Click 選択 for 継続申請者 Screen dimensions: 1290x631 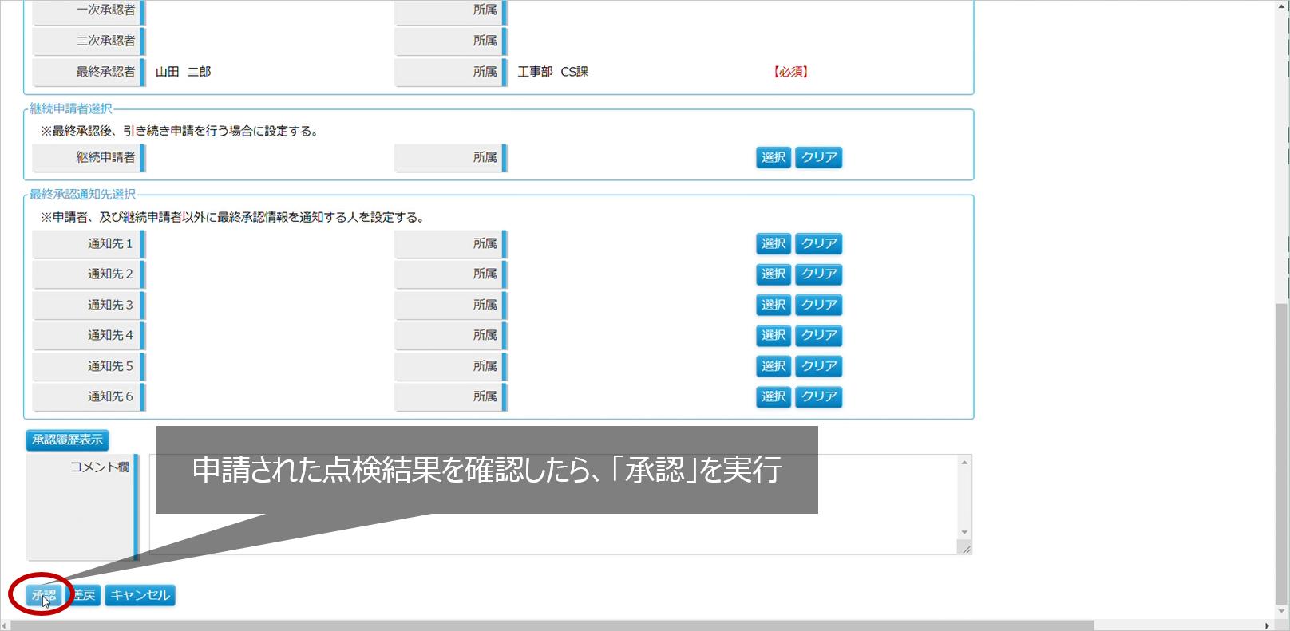773,157
